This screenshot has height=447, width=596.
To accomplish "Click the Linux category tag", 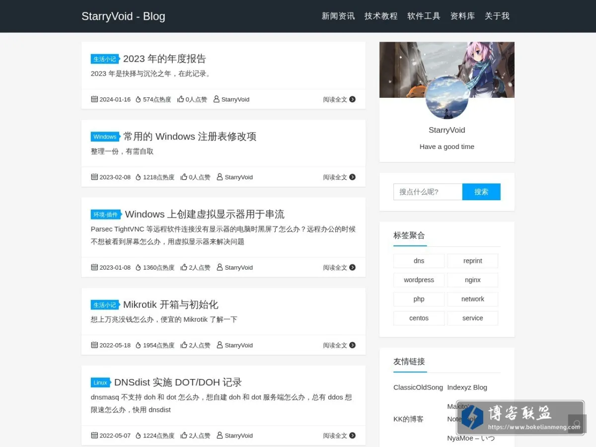I will click(100, 382).
